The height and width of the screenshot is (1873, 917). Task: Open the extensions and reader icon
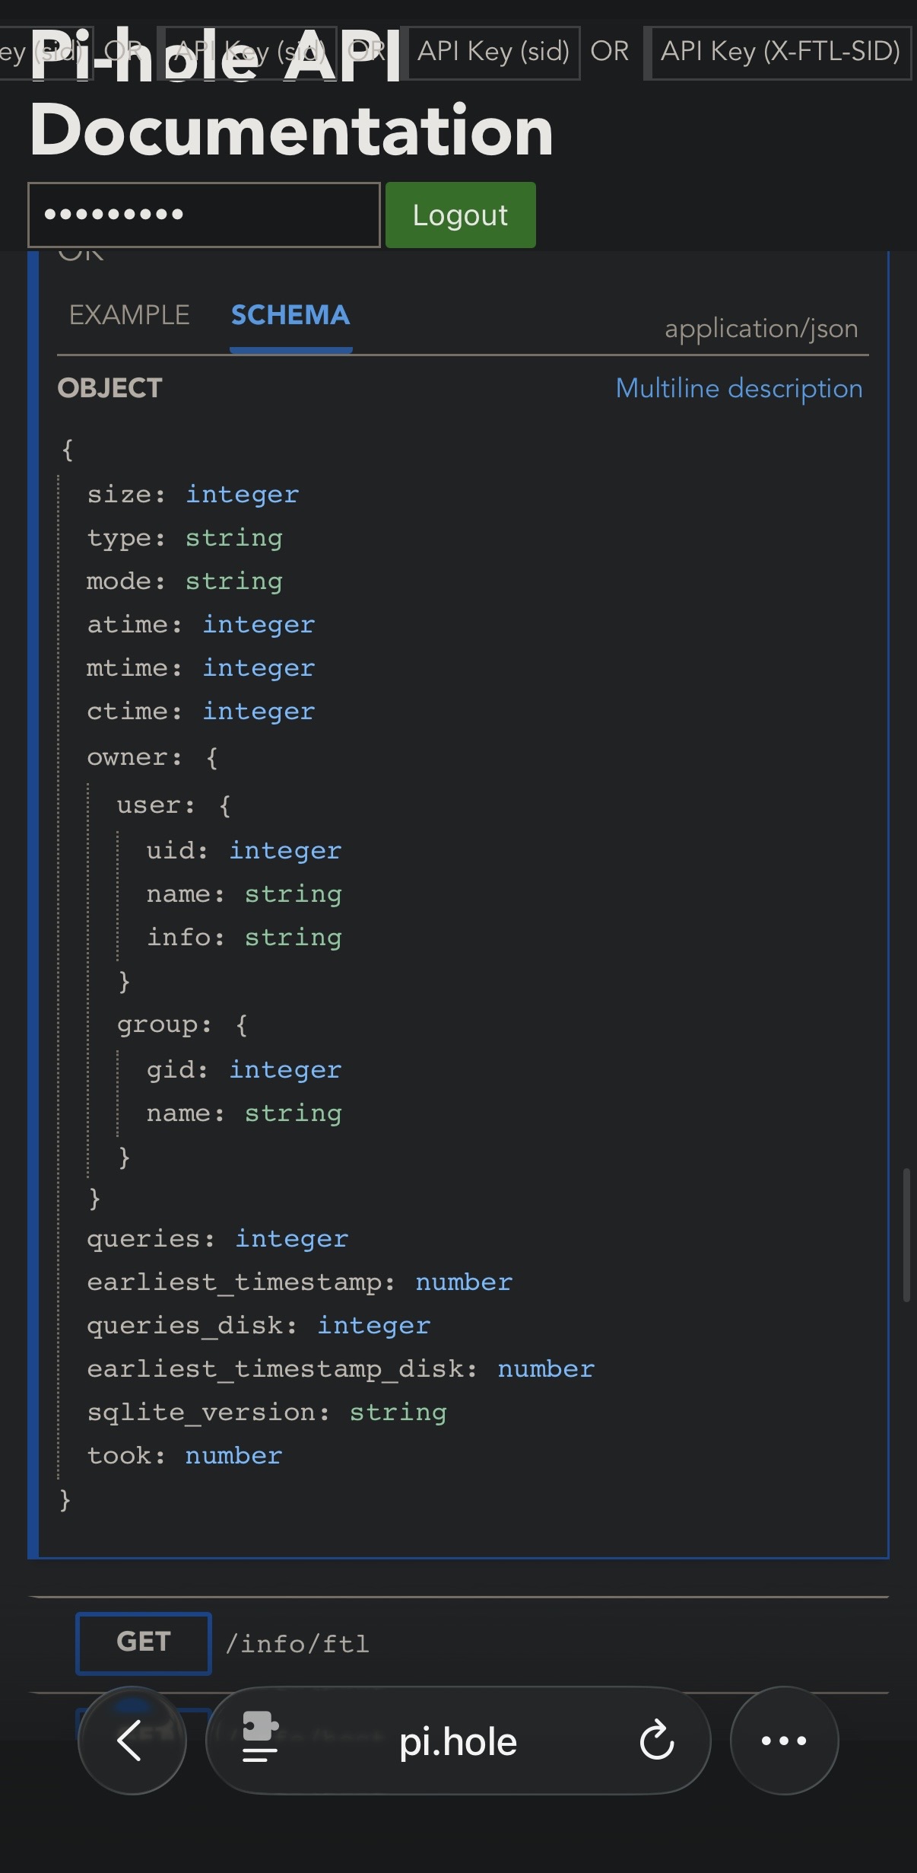point(260,1740)
